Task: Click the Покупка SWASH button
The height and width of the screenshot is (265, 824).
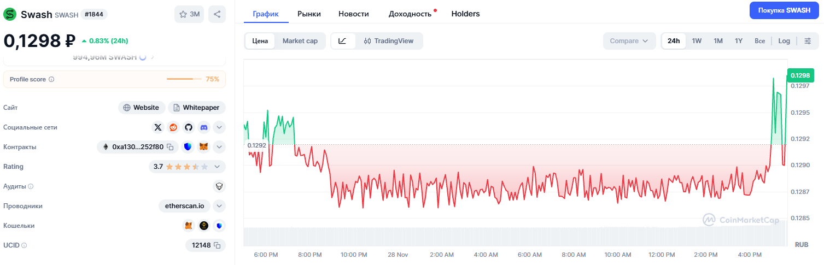Action: click(784, 10)
